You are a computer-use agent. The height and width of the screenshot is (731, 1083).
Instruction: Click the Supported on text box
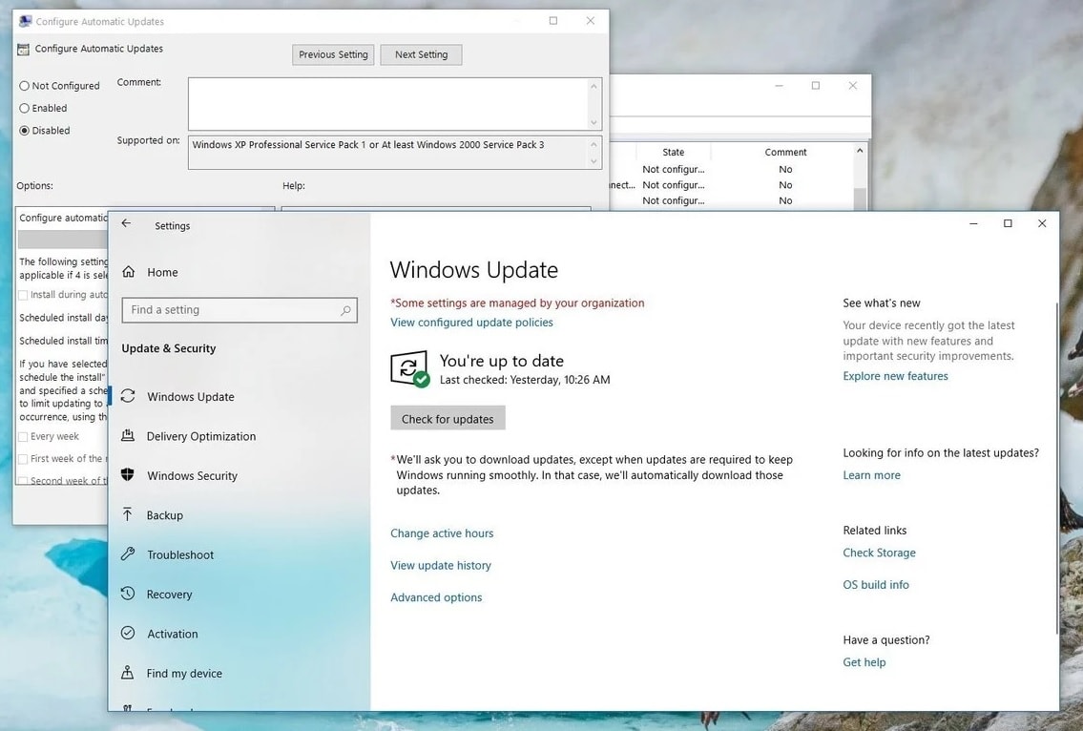(x=387, y=152)
